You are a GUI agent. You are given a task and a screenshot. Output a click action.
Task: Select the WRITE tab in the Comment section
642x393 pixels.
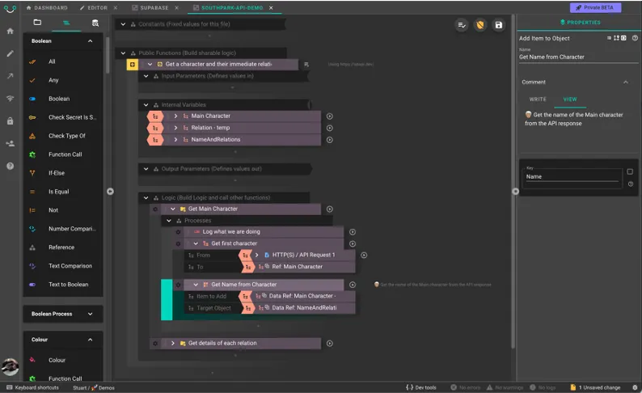538,99
